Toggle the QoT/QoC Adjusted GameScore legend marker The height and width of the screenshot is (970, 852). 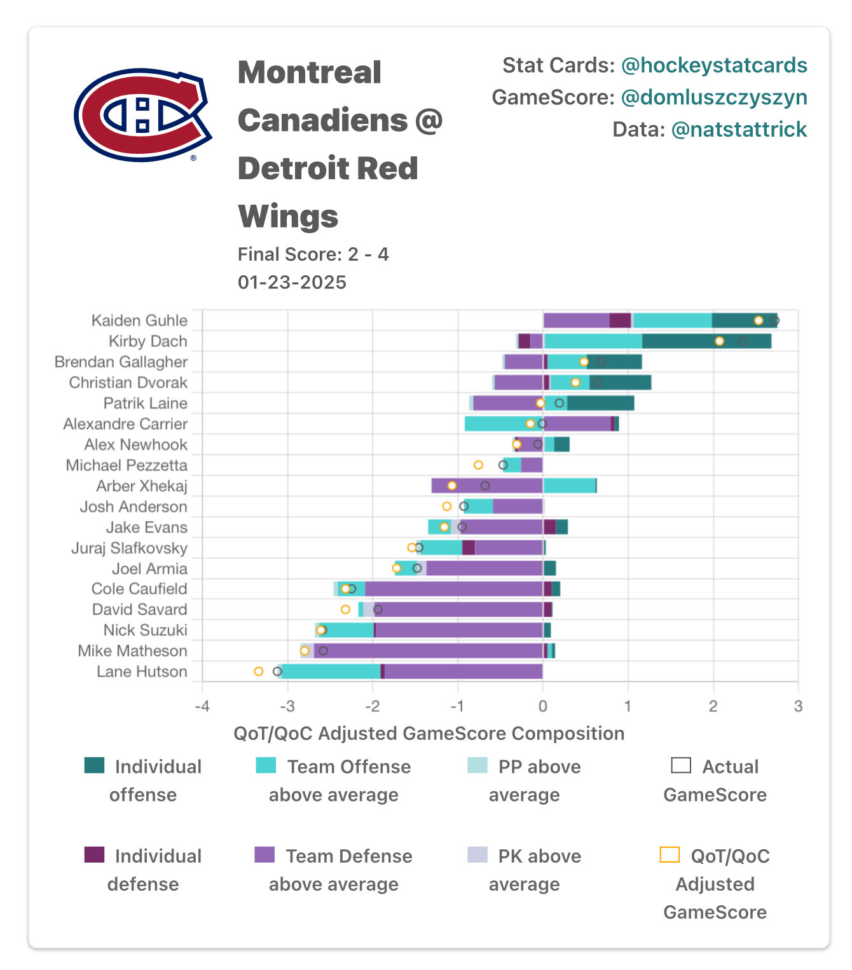pyautogui.click(x=670, y=855)
